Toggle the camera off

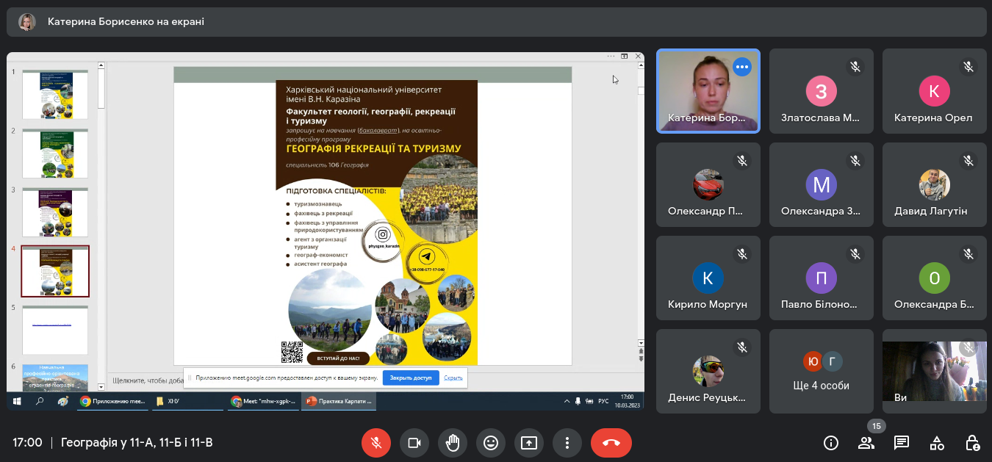[x=414, y=443]
